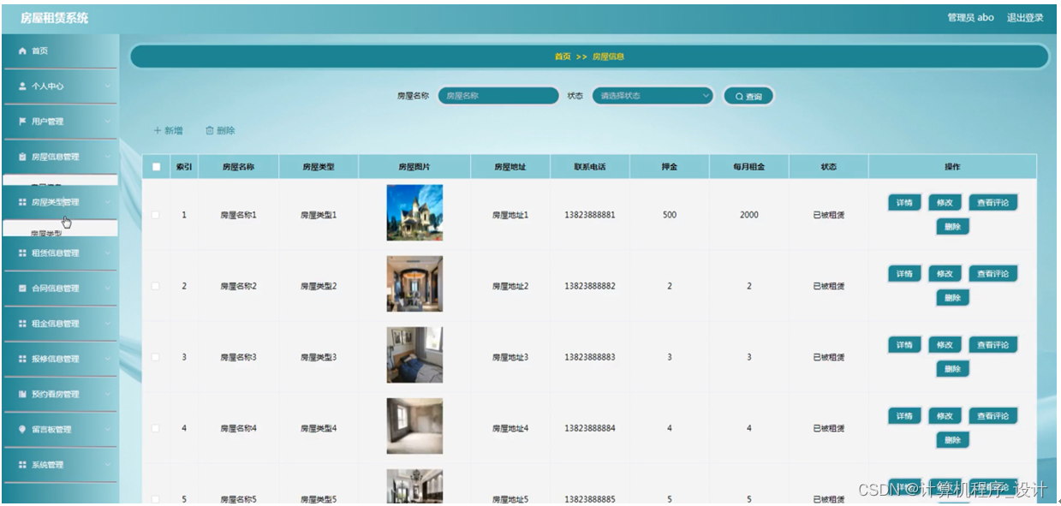This screenshot has height=506, width=1061.
Task: Open the house photo thumbnail for 房屋名称3
Action: [x=414, y=354]
